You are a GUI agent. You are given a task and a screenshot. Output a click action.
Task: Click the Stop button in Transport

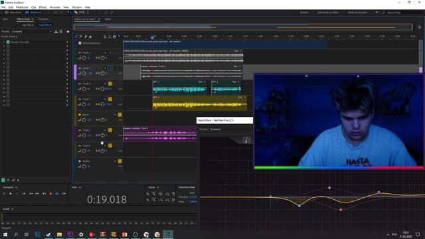(4, 193)
